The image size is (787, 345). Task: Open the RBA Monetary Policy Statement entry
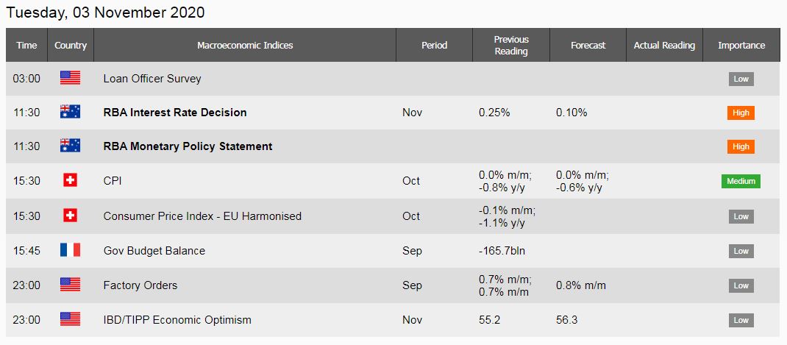click(x=188, y=146)
